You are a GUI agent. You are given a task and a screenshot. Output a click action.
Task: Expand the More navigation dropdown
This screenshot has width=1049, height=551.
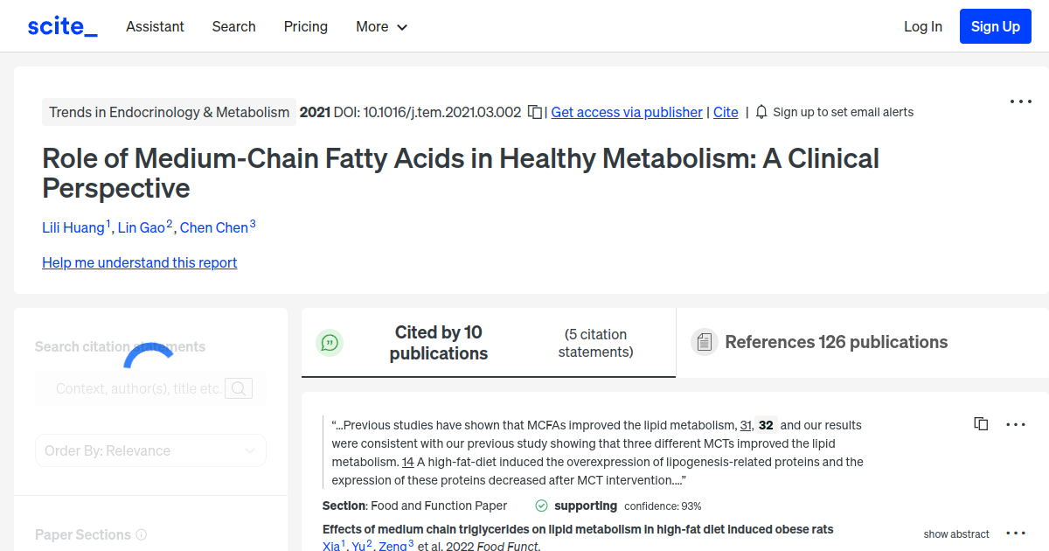coord(381,26)
